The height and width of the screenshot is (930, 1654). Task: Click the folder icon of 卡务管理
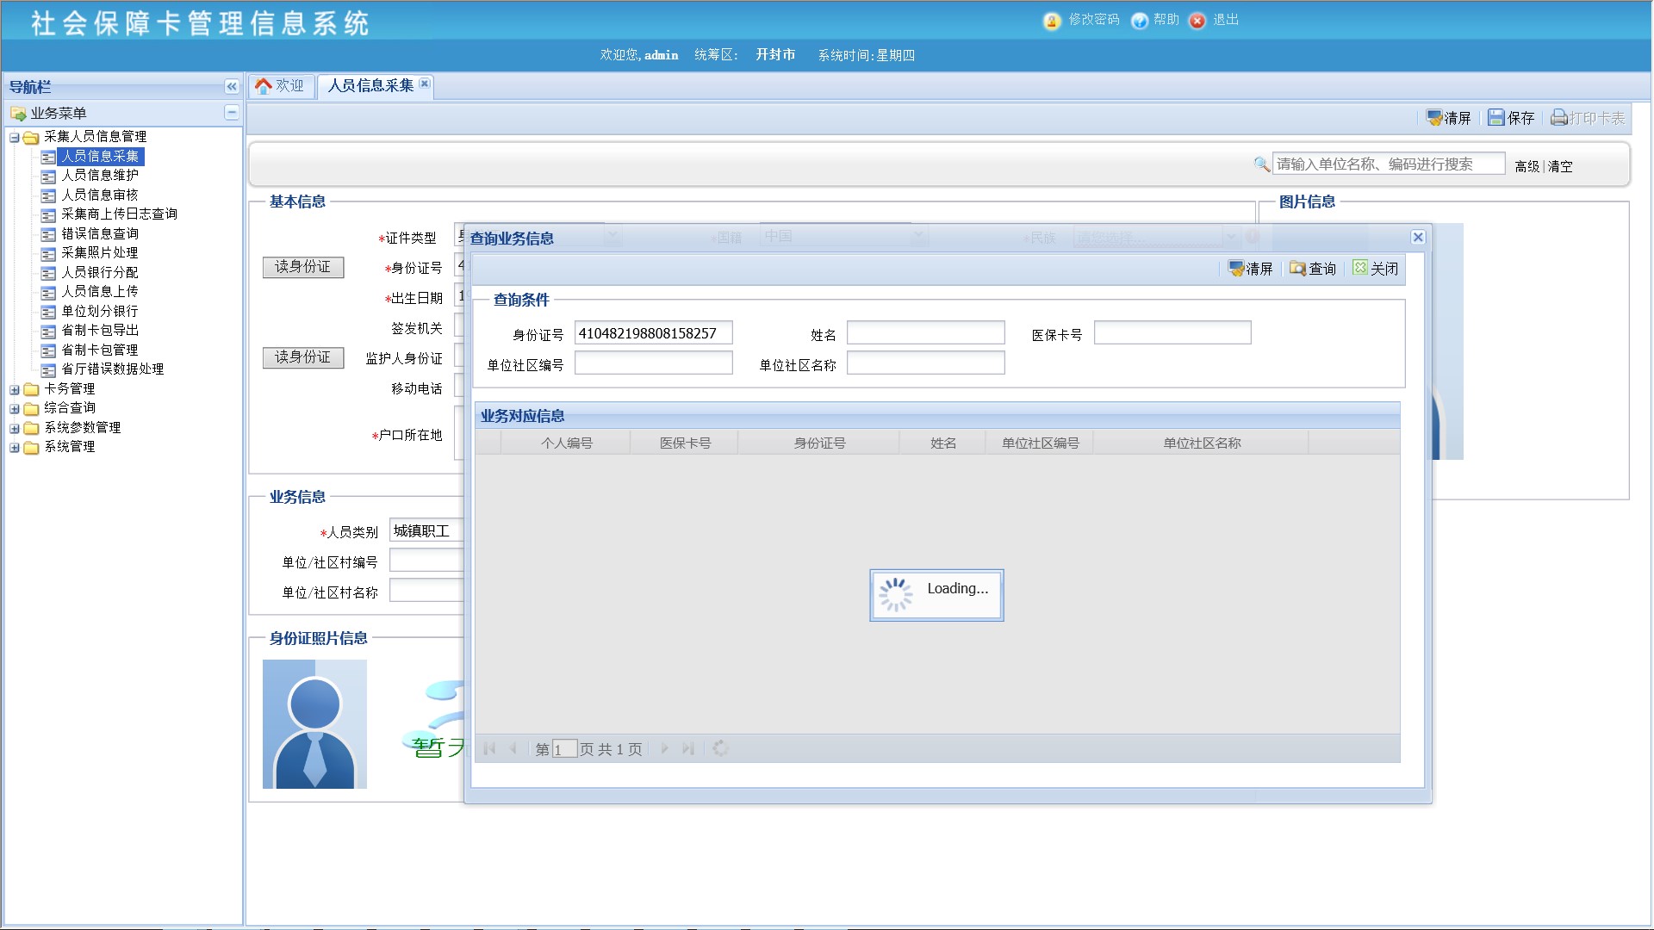pyautogui.click(x=32, y=390)
